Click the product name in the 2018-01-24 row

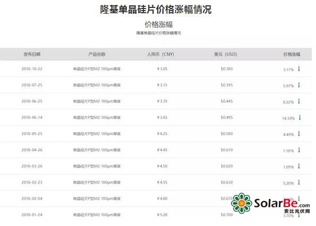(x=97, y=215)
